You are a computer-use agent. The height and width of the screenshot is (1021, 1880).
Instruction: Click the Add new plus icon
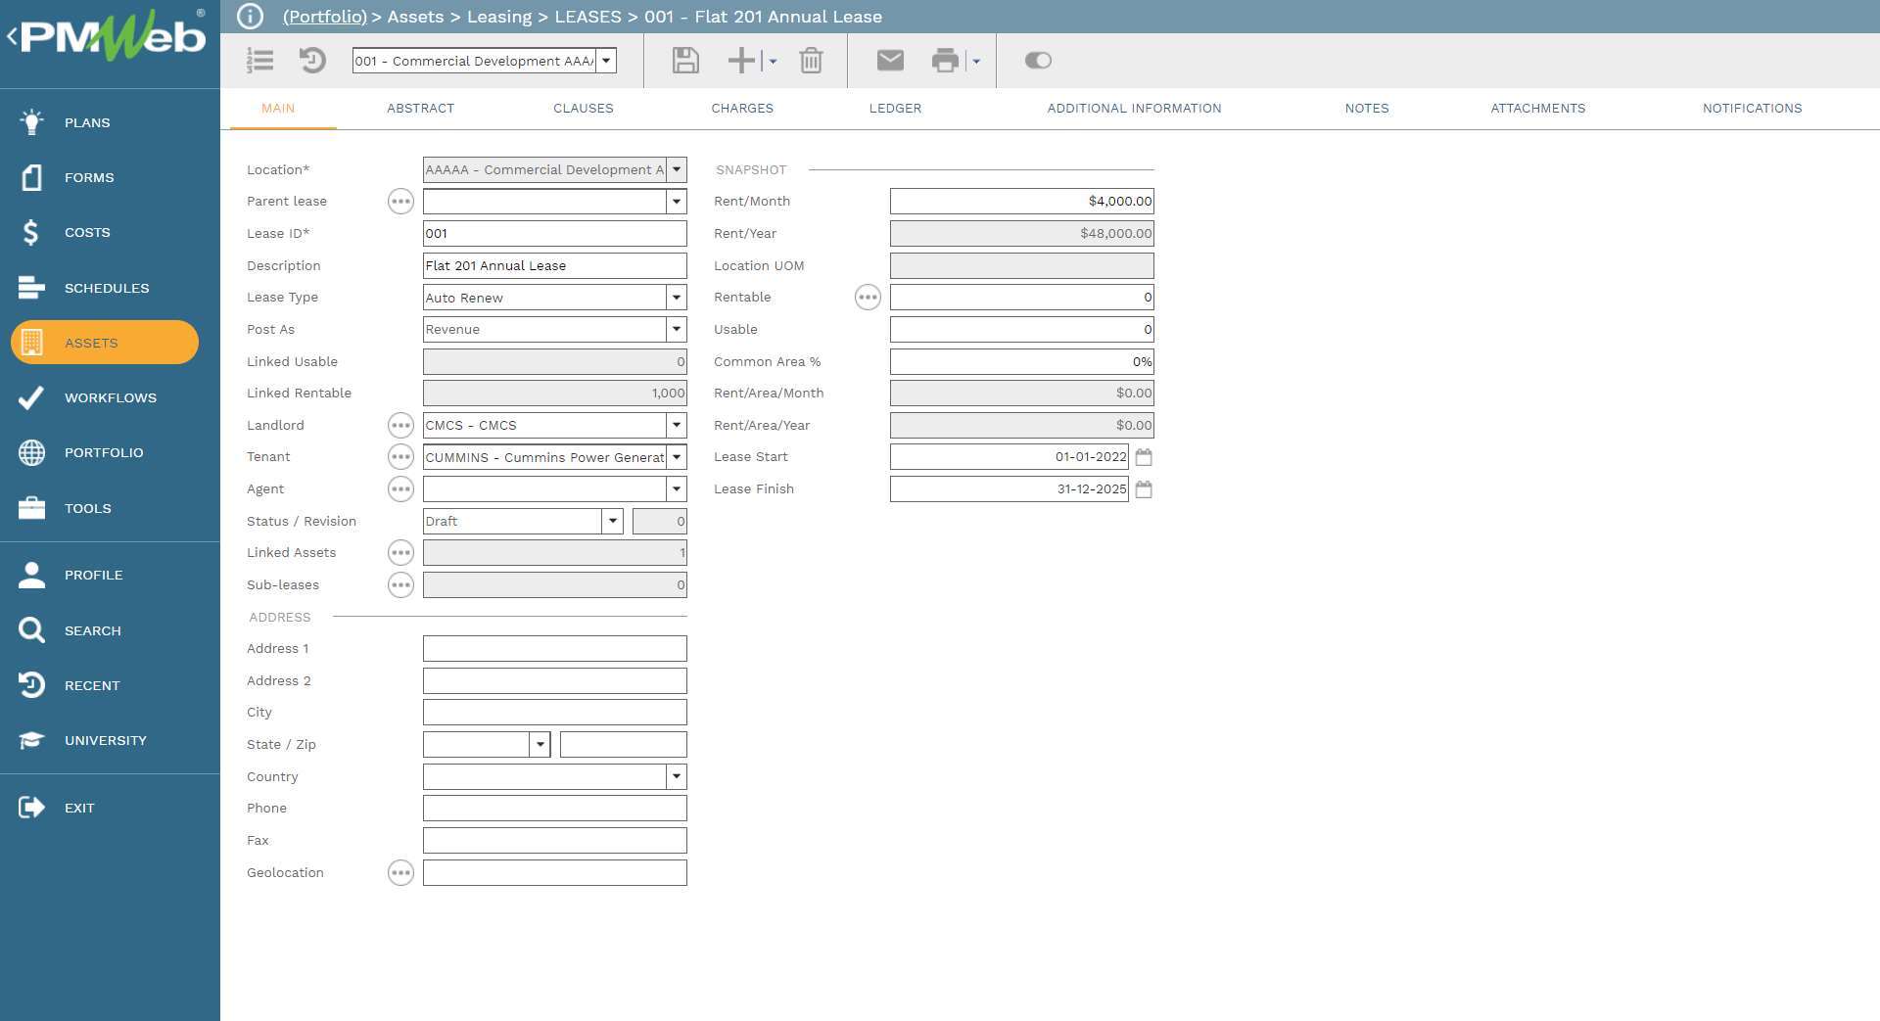[x=741, y=61]
